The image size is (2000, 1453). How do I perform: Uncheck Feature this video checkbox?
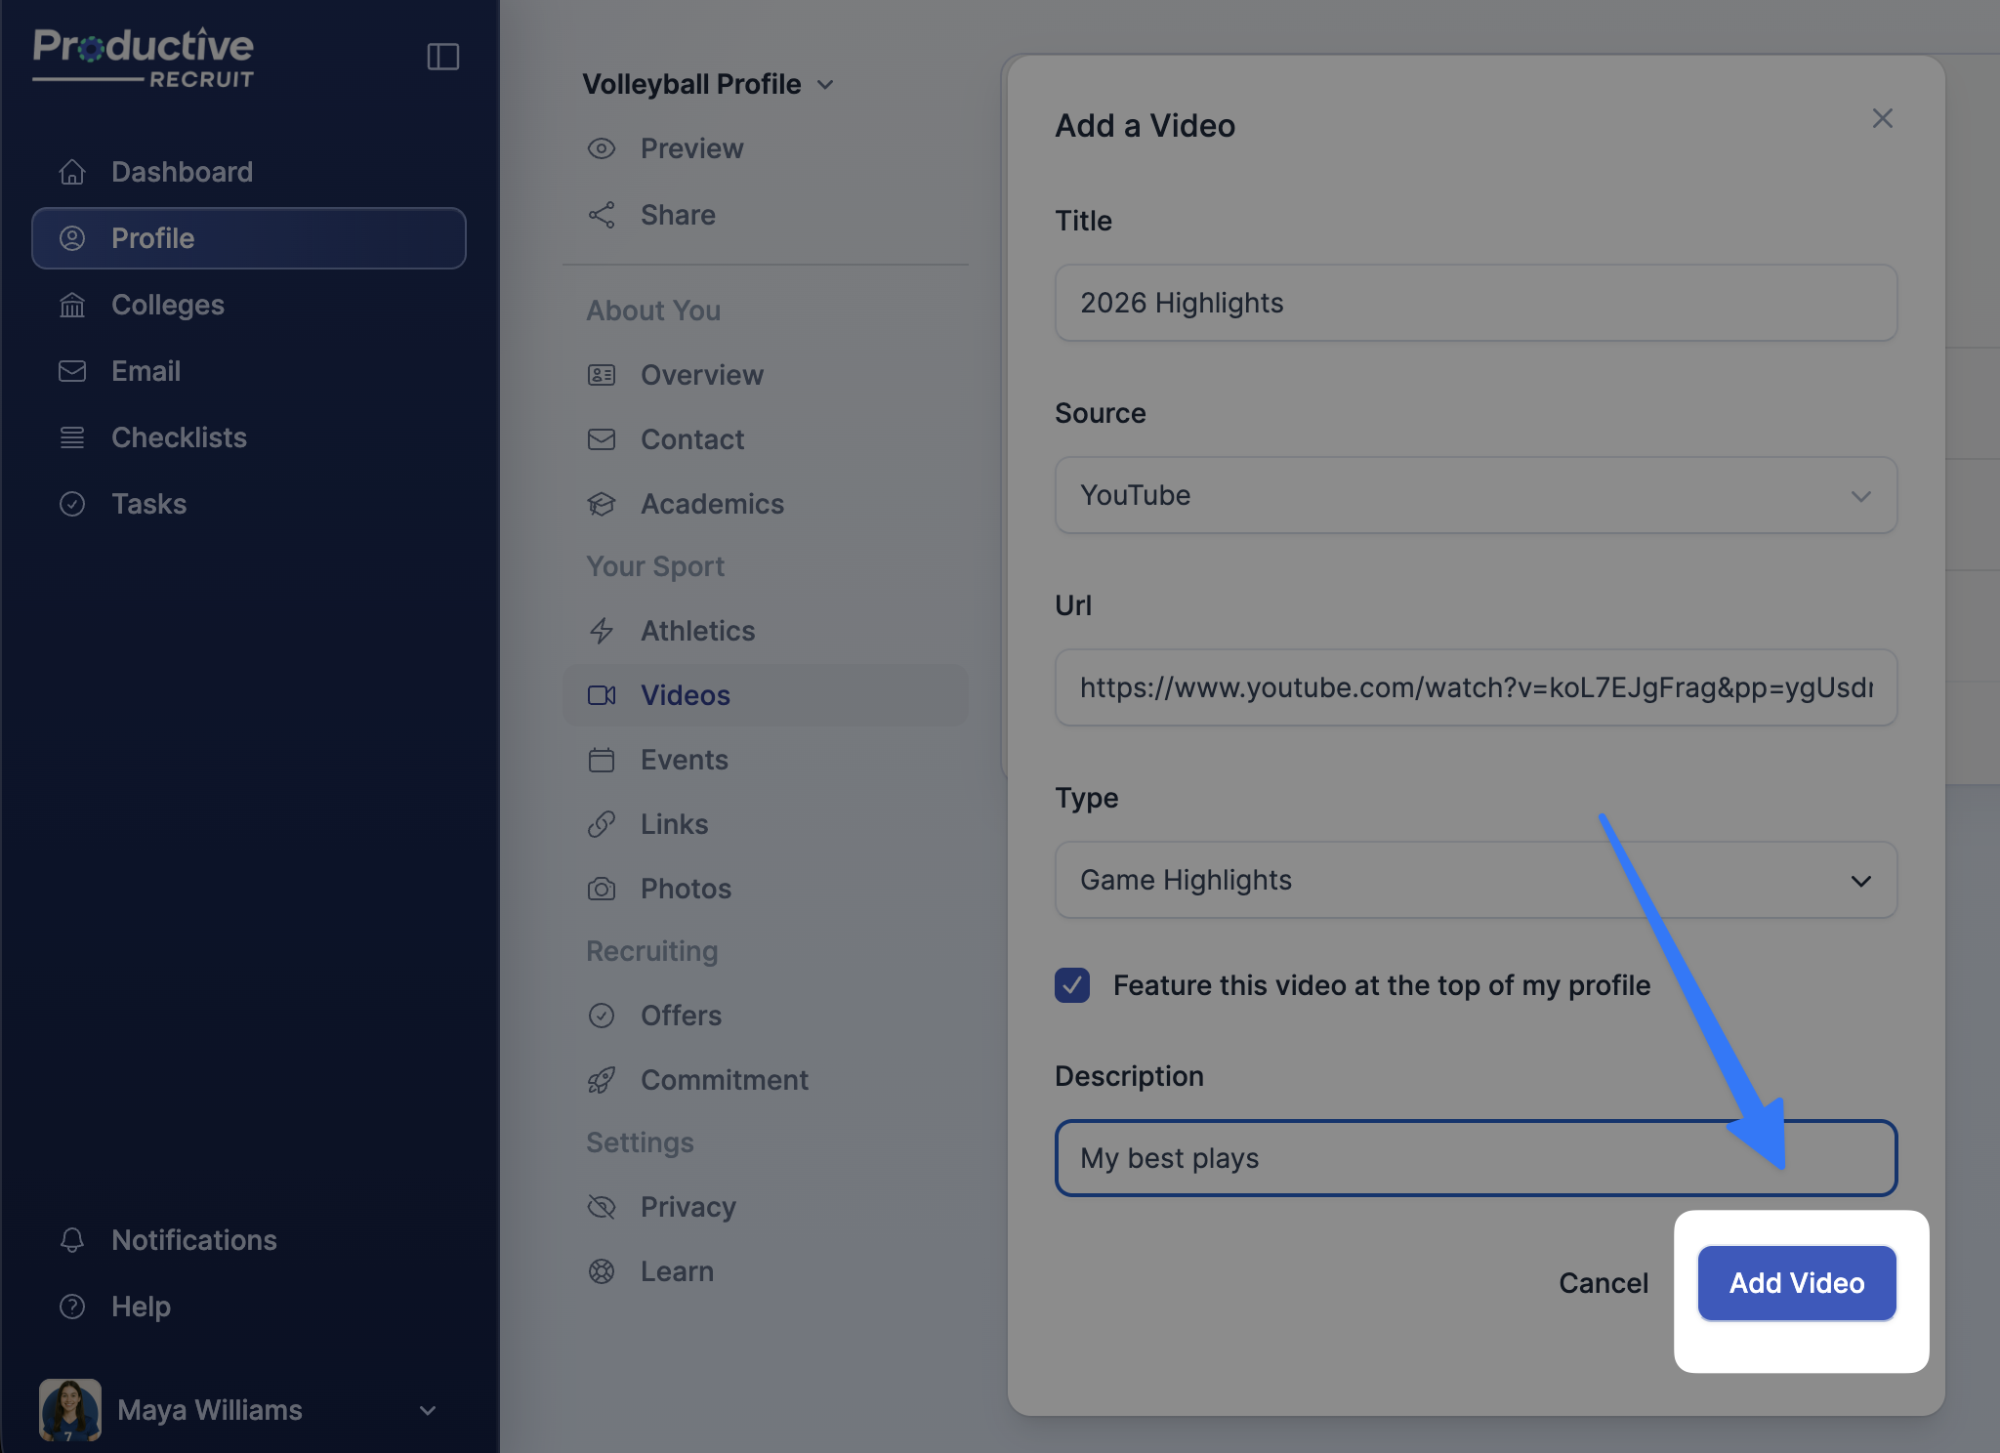[x=1072, y=985]
